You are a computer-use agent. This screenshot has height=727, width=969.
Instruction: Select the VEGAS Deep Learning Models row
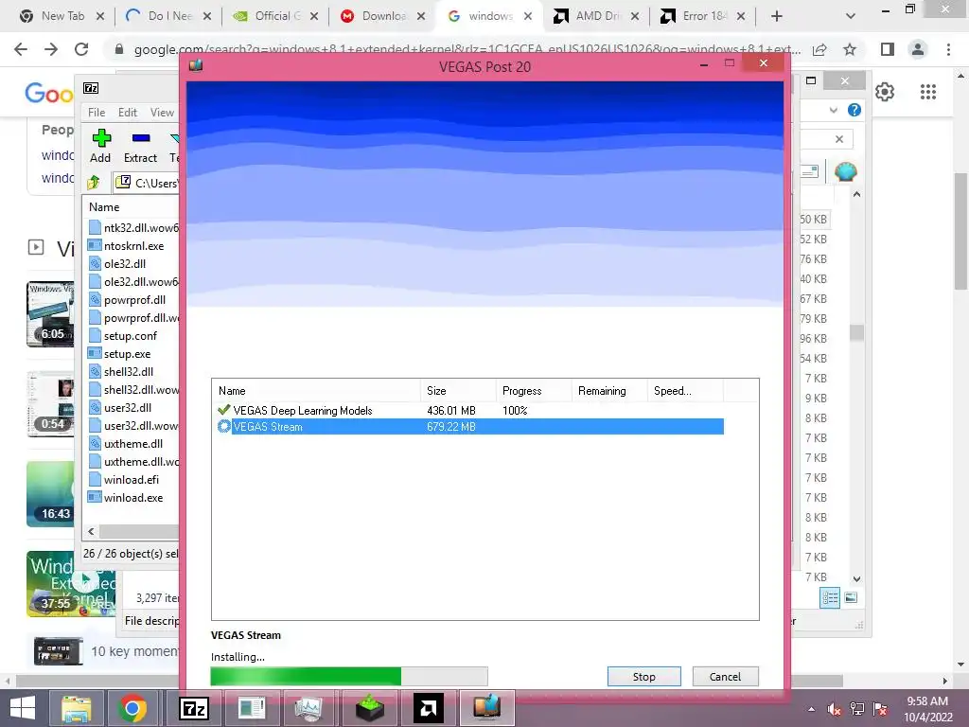coord(469,411)
